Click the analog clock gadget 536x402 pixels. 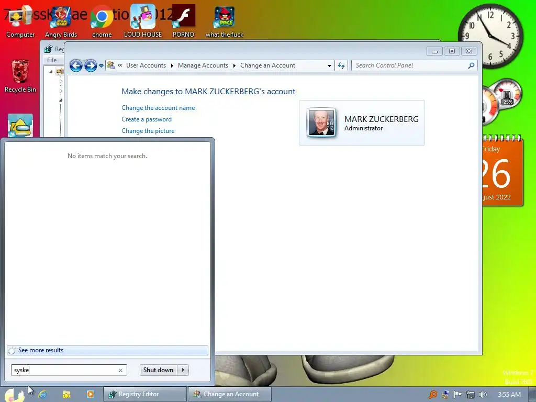[x=490, y=36]
